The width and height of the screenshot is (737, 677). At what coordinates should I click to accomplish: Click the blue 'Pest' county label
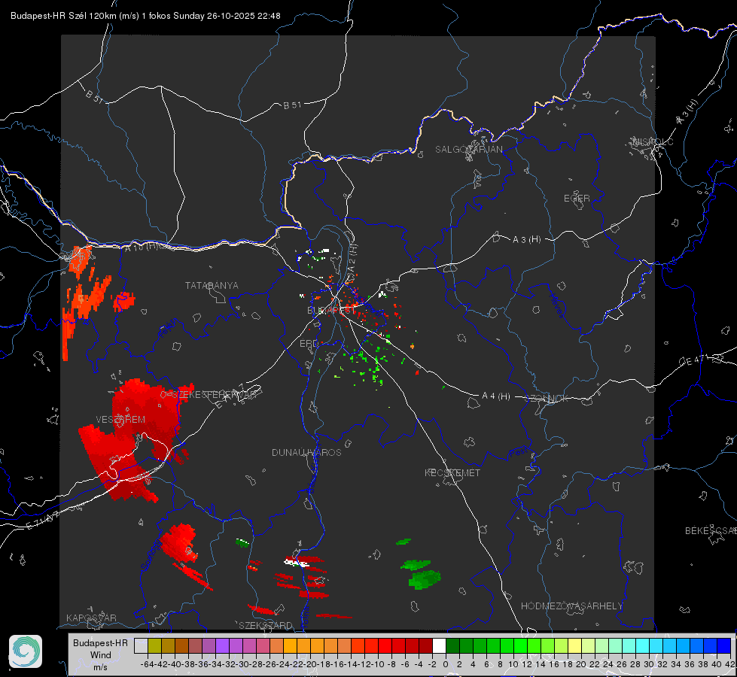click(518, 453)
